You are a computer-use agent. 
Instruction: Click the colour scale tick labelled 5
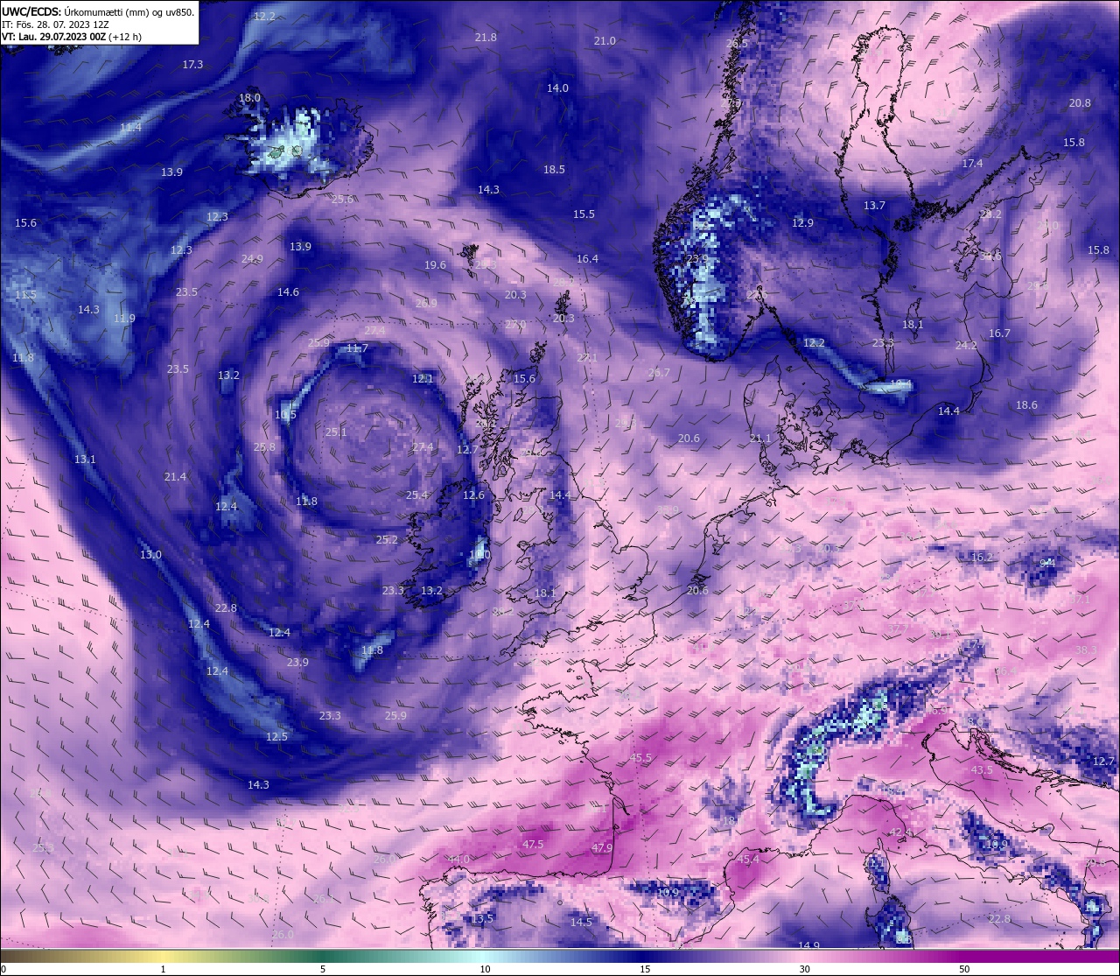pos(323,969)
